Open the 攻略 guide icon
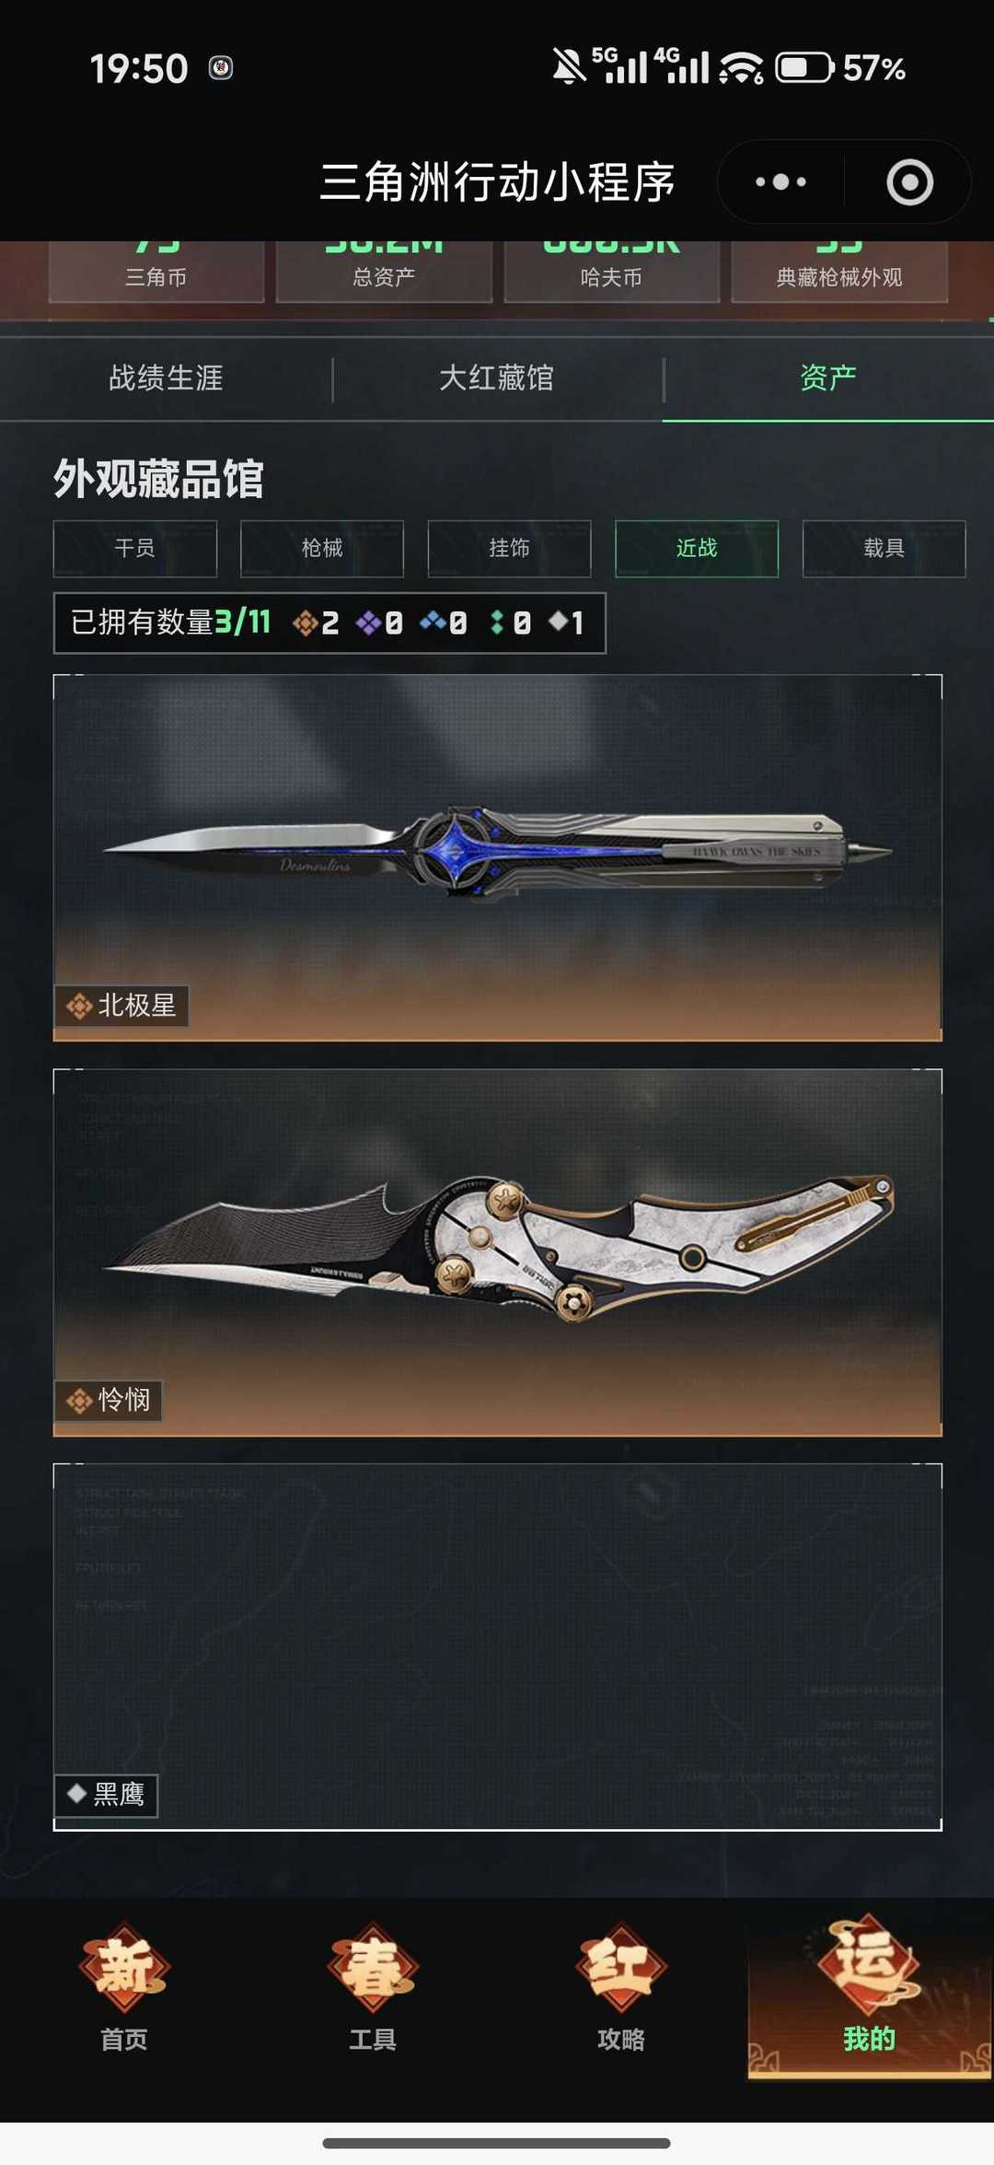The image size is (994, 2165). [x=621, y=1985]
